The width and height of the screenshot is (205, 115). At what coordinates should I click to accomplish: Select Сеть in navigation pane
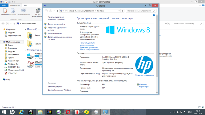8,79
